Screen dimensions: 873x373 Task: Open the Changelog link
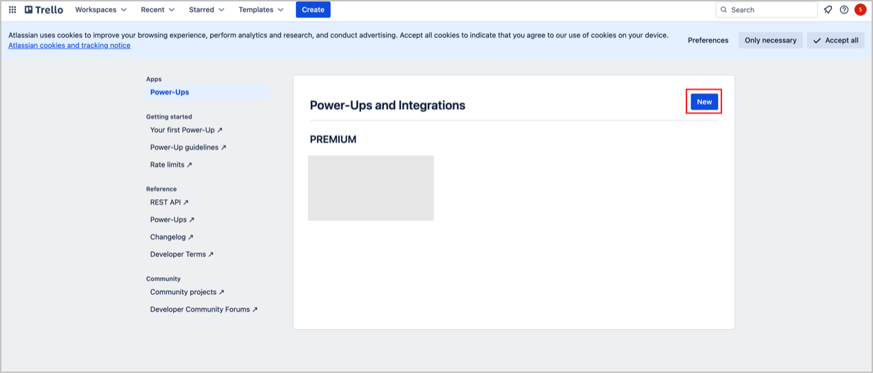pyautogui.click(x=172, y=237)
